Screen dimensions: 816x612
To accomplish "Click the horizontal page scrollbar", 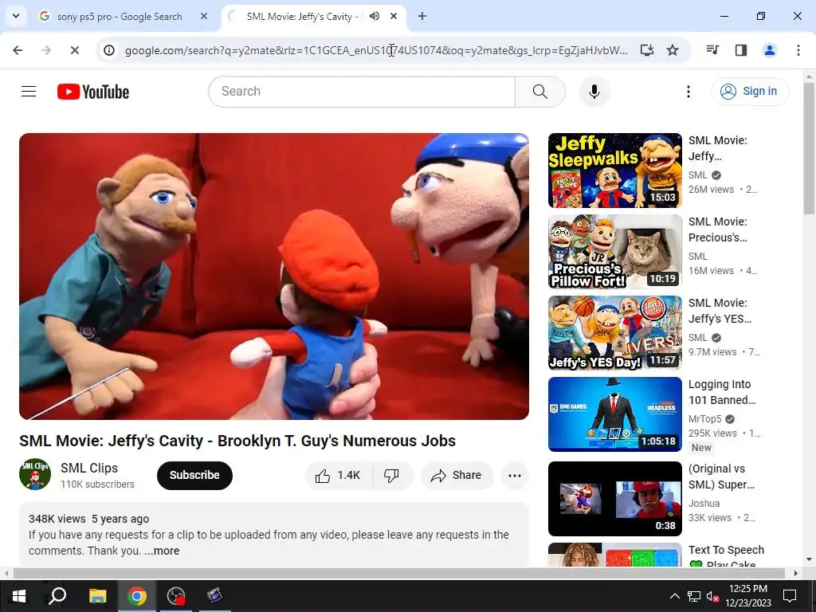I will [398, 574].
